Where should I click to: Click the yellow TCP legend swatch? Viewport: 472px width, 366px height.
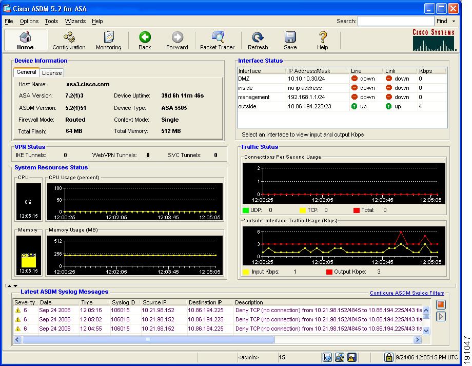click(x=303, y=210)
